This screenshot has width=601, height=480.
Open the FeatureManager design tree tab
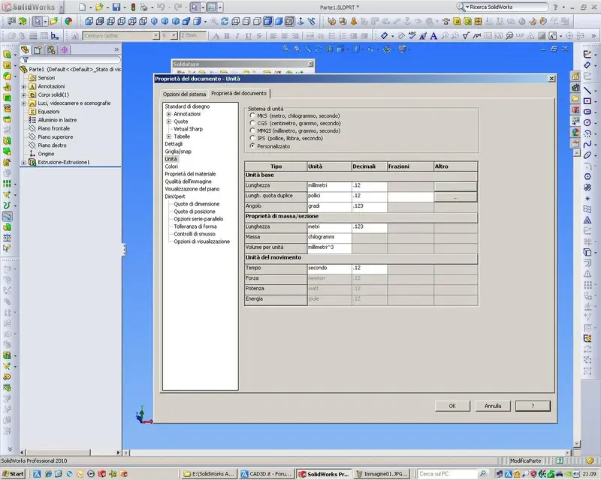tap(25, 49)
